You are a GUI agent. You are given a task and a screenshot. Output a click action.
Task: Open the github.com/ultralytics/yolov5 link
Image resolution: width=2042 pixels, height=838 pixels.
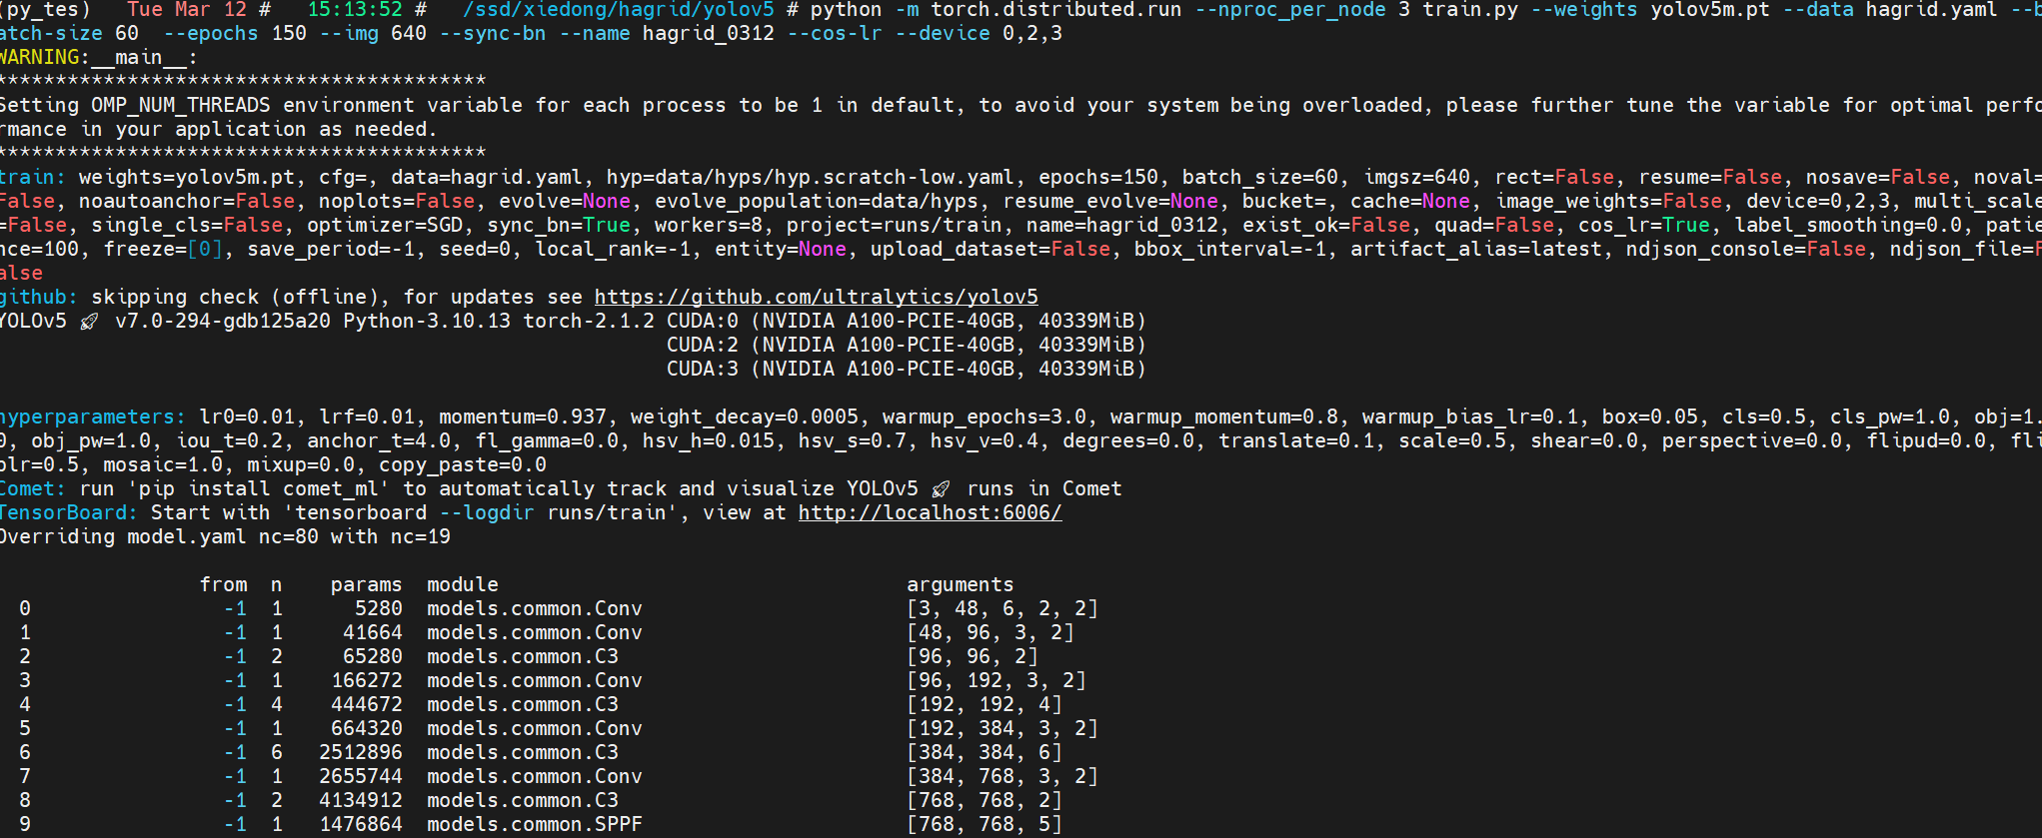pos(817,297)
